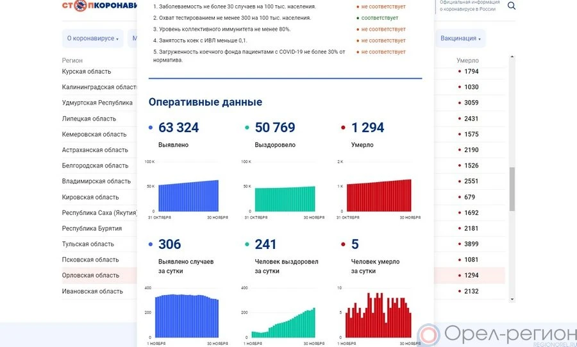The height and width of the screenshot is (347, 577).
Task: Click the teal dot beside 50 769
Action: pyautogui.click(x=247, y=128)
